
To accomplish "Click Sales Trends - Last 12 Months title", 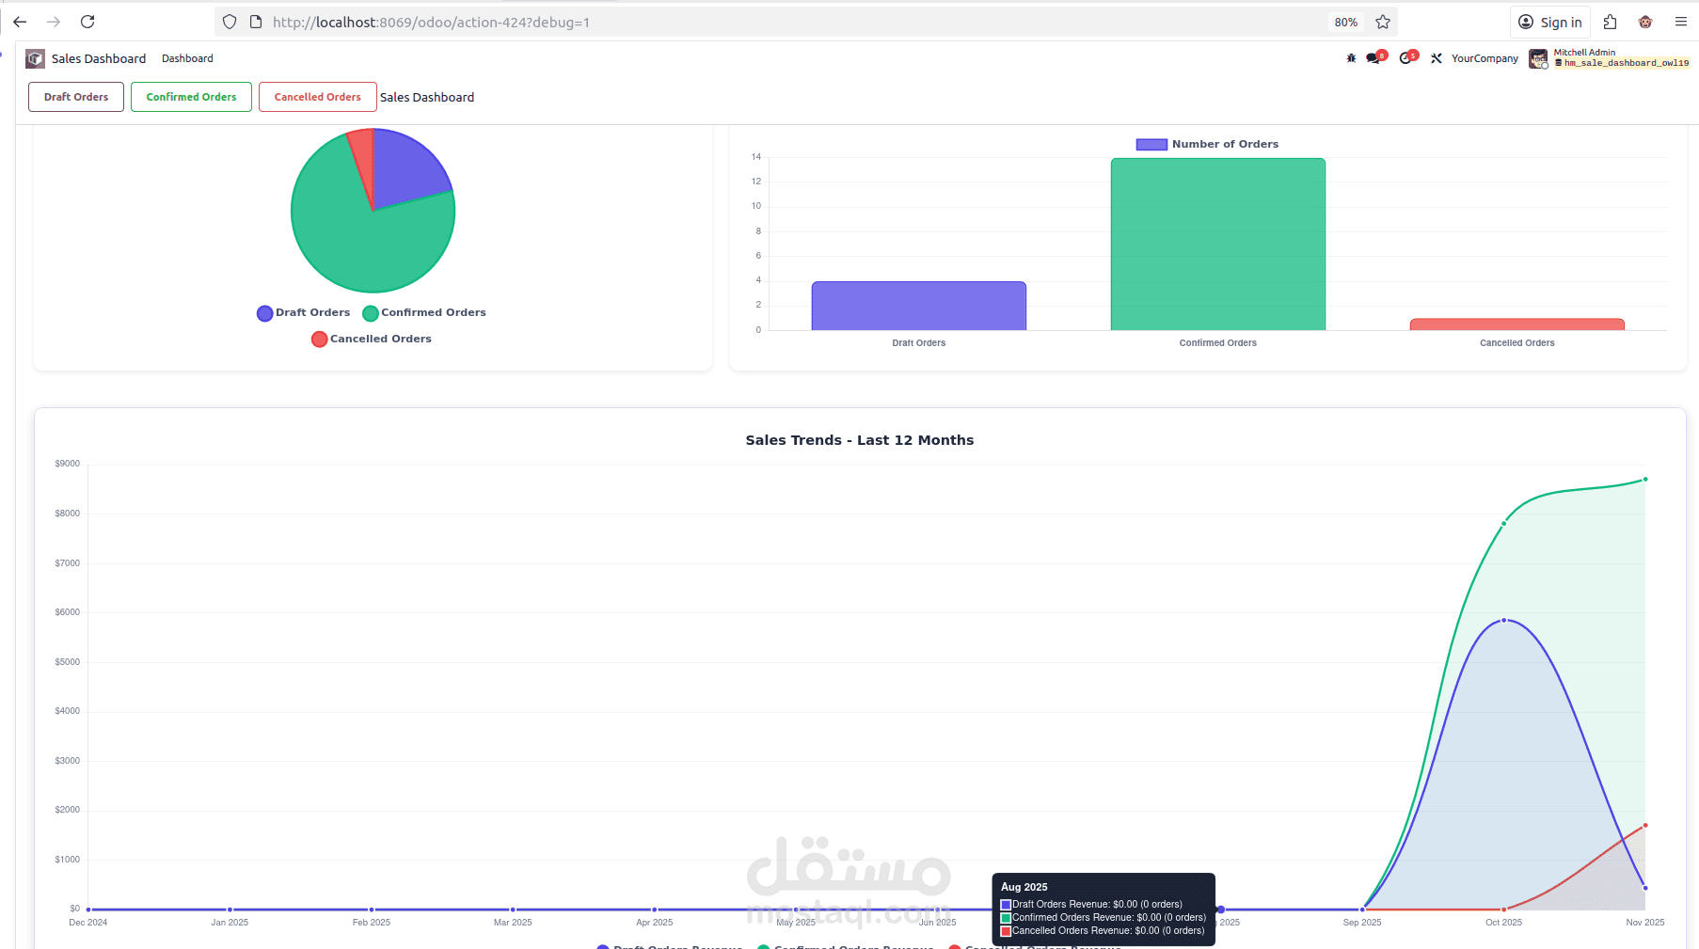I will [860, 440].
